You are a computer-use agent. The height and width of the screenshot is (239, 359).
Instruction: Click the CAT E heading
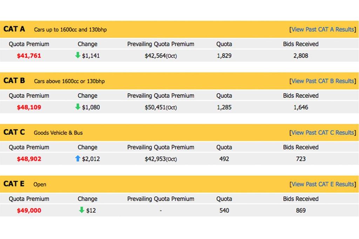(14, 184)
